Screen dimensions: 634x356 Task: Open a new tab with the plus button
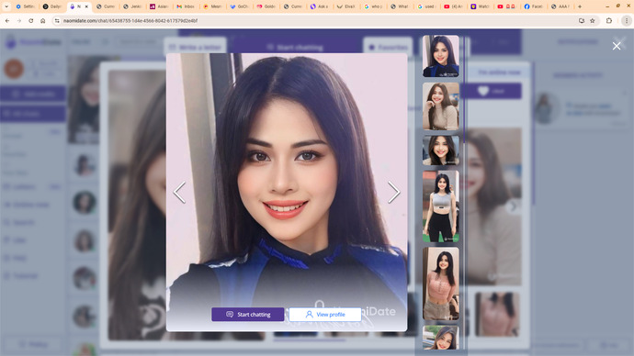[580, 6]
